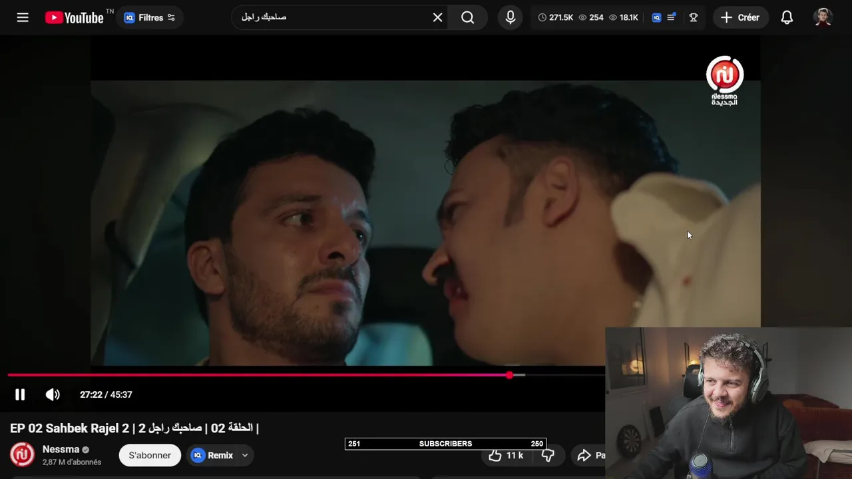Click the 254 views stat
This screenshot has height=479, width=852.
[591, 17]
